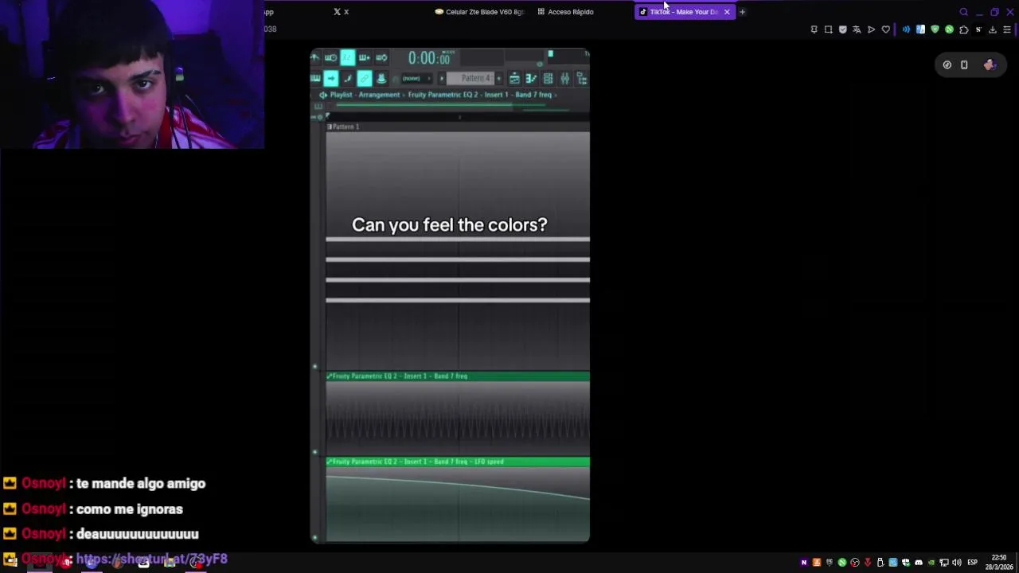The width and height of the screenshot is (1019, 573).
Task: Open the FL Studio browser tree icon
Action: coord(582,78)
